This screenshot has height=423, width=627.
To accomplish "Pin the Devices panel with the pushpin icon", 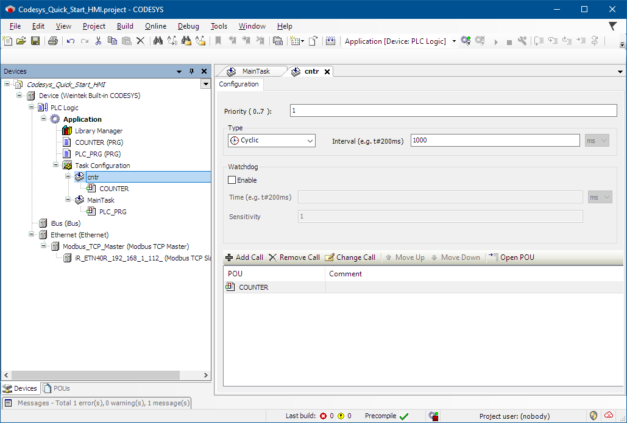I will pos(191,71).
